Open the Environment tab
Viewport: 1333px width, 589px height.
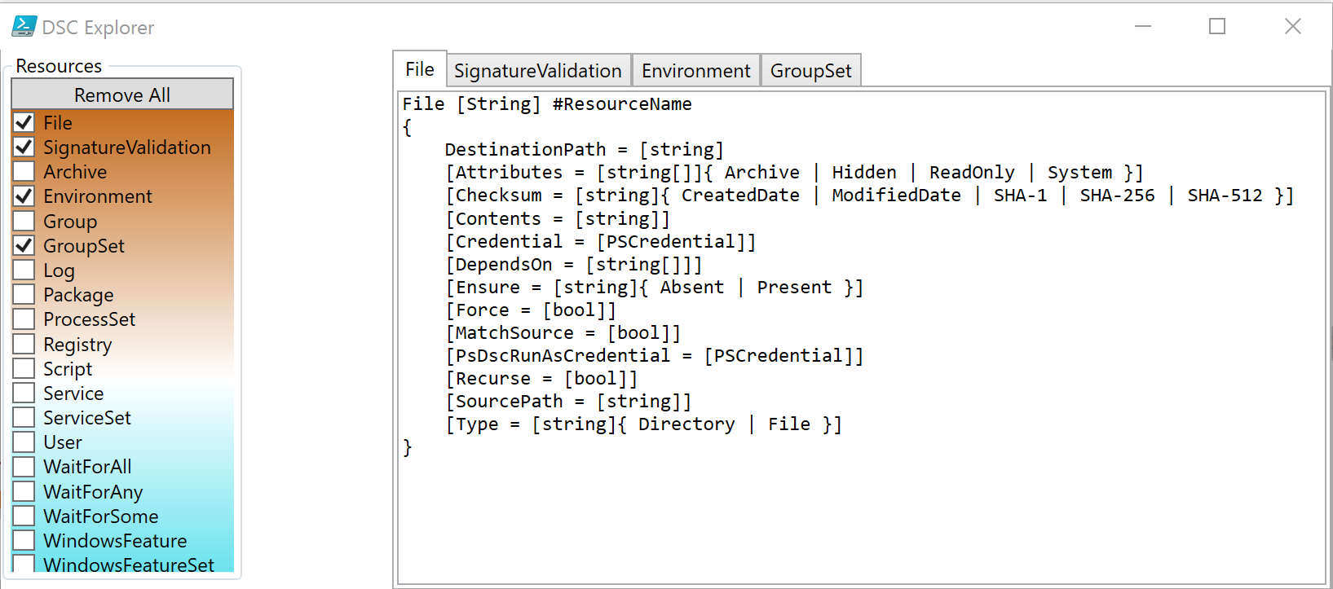point(695,71)
